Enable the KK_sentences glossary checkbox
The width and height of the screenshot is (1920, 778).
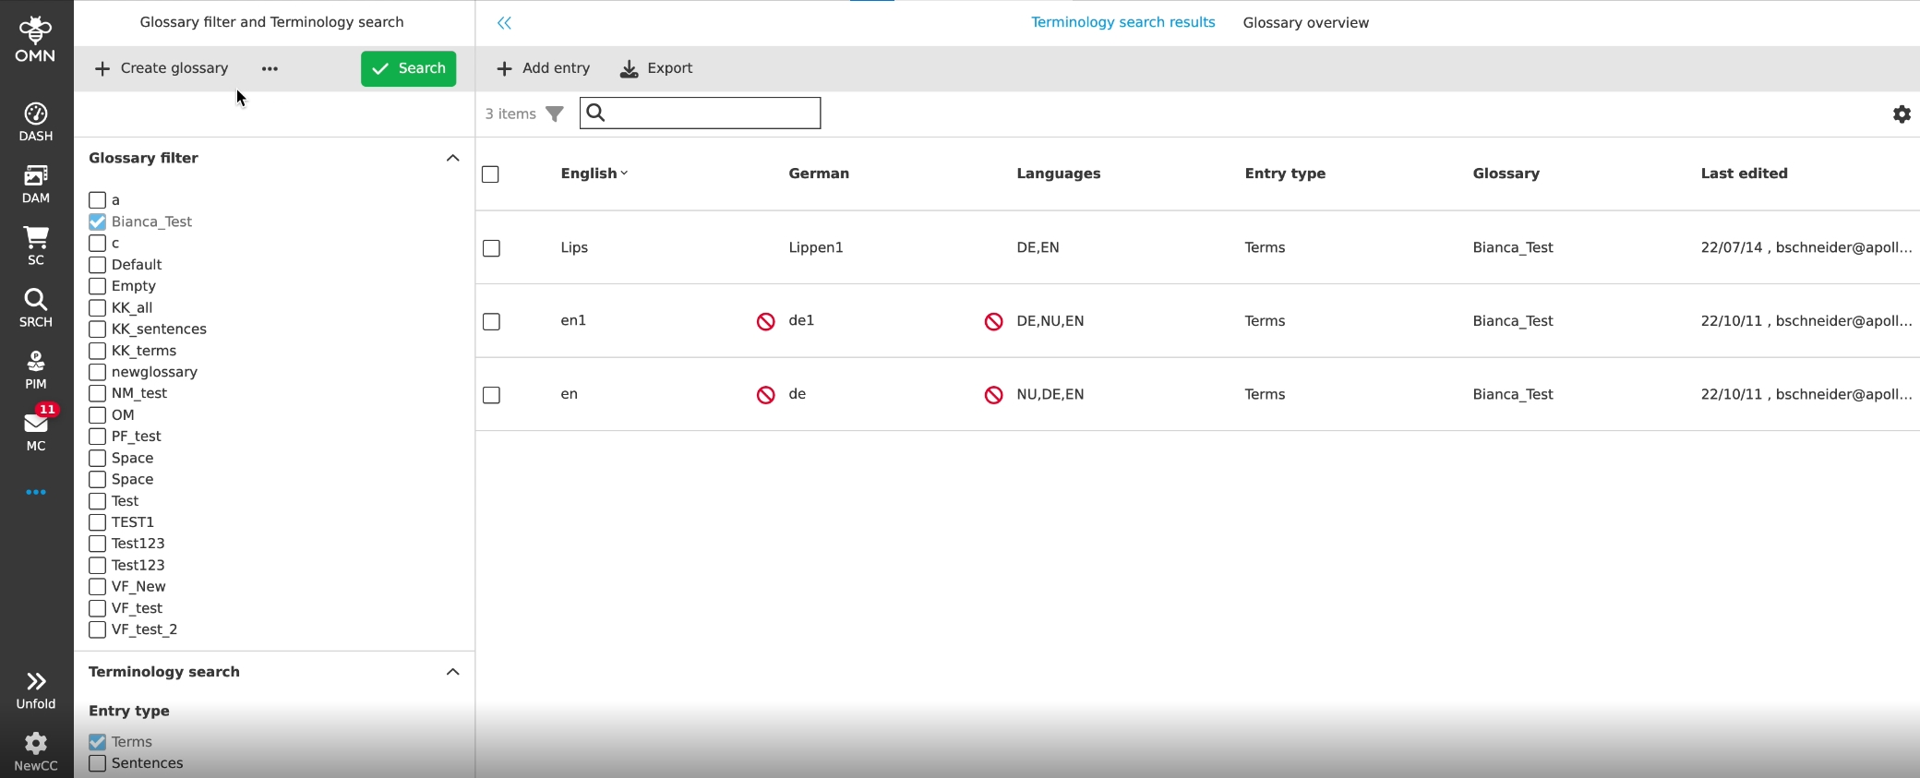[x=98, y=329]
